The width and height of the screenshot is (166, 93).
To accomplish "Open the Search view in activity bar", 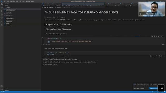I will point(2,8).
